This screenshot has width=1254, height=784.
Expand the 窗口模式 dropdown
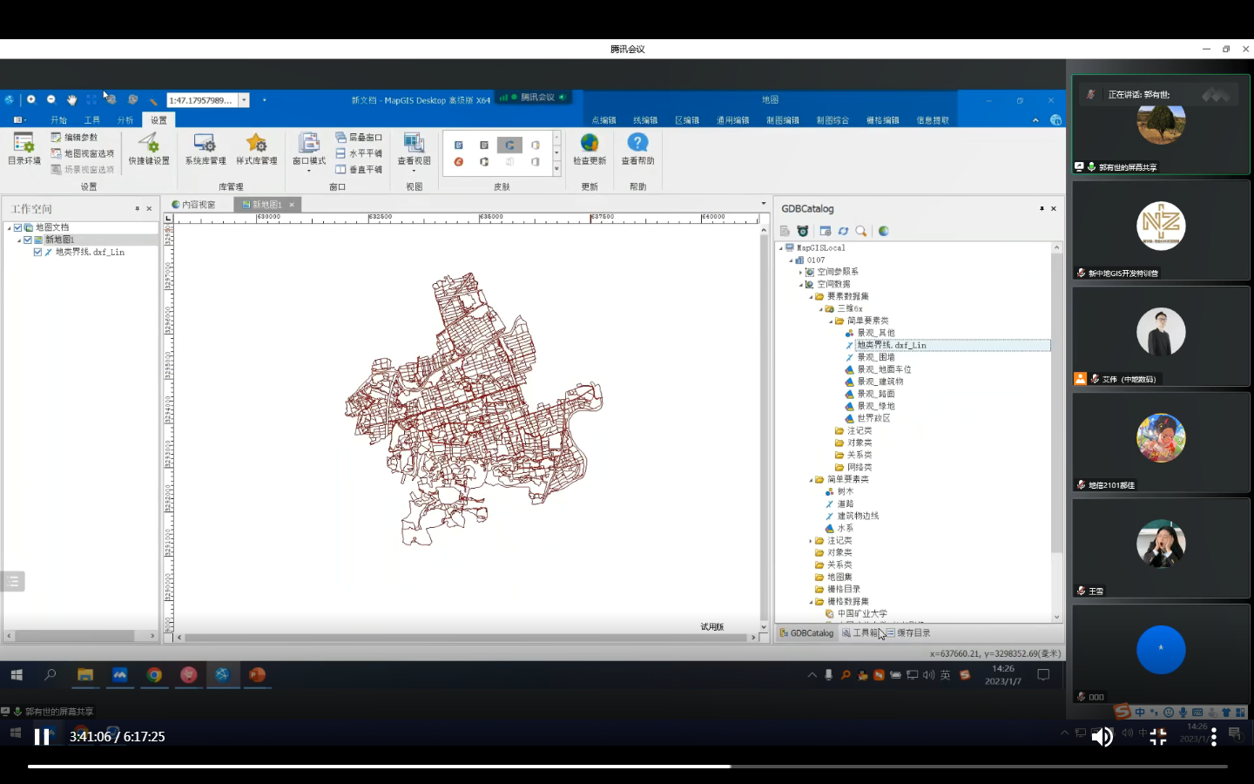point(308,171)
